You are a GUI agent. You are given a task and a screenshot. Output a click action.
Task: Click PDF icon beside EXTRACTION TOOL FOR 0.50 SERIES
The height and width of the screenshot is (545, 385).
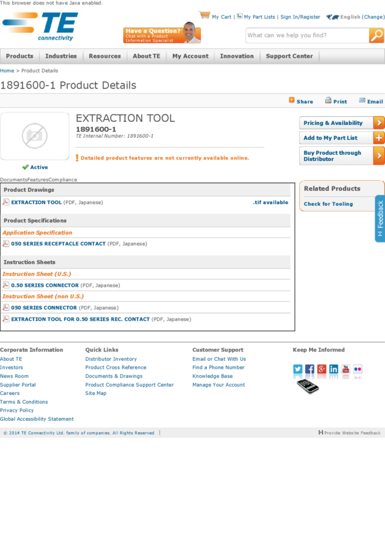tap(6, 319)
